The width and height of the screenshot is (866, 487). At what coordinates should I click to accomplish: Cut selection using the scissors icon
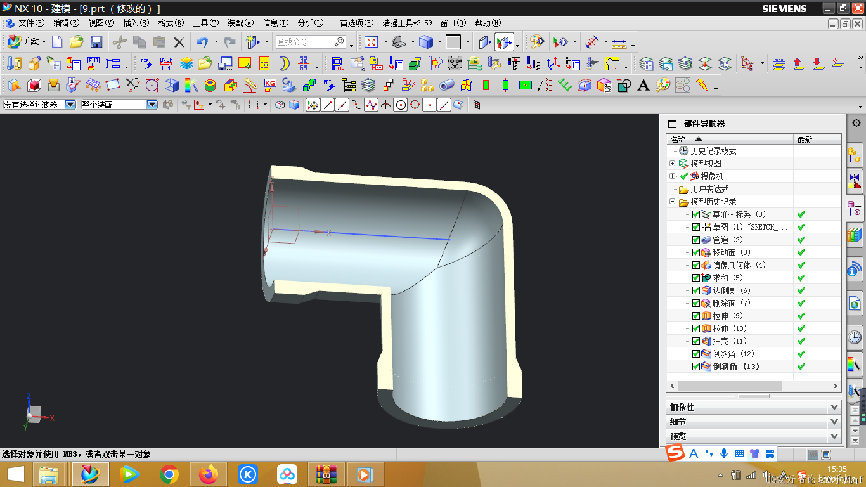pyautogui.click(x=119, y=42)
